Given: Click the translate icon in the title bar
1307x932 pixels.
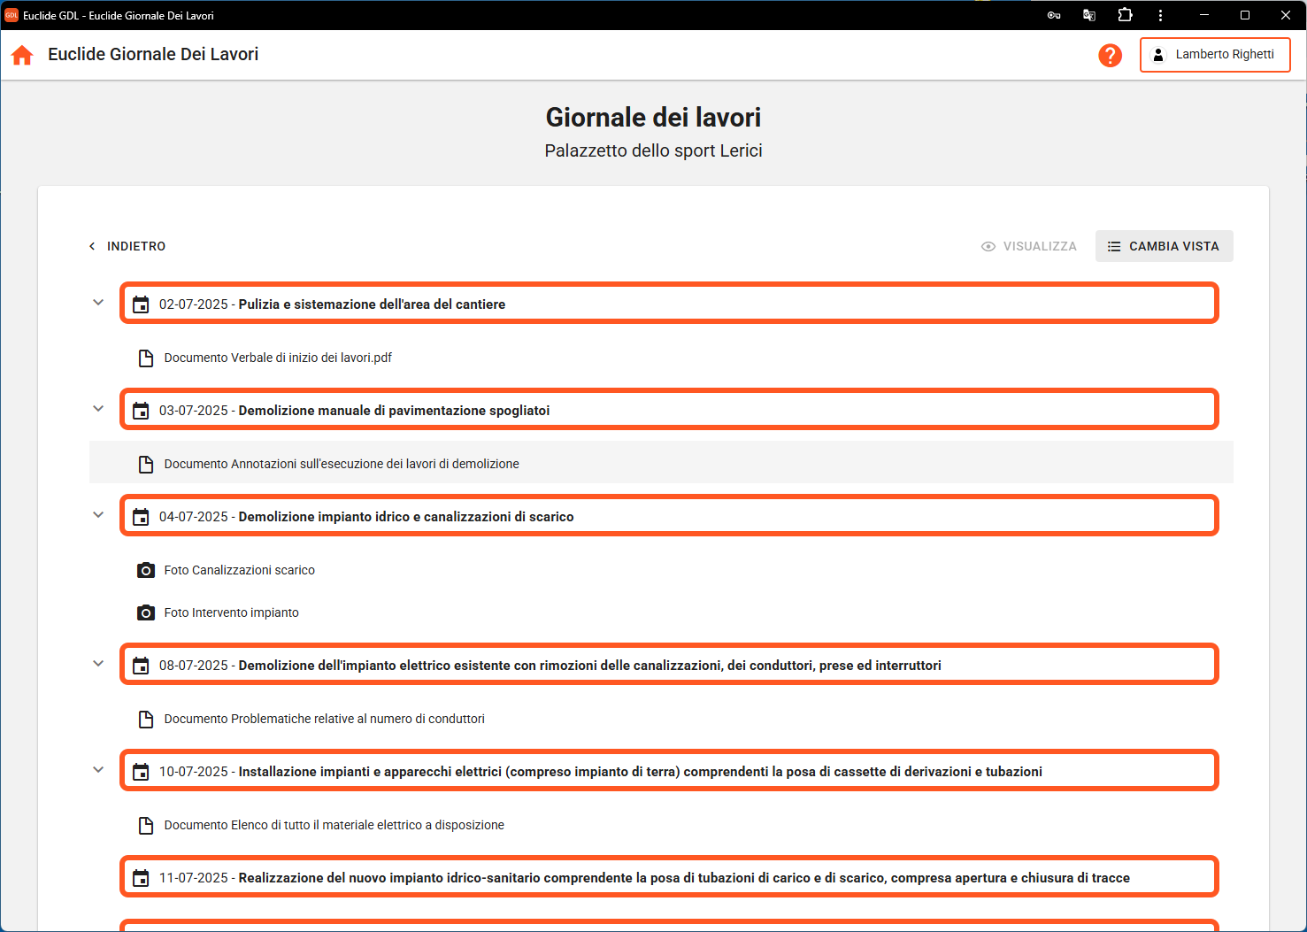Looking at the screenshot, I should (x=1089, y=15).
